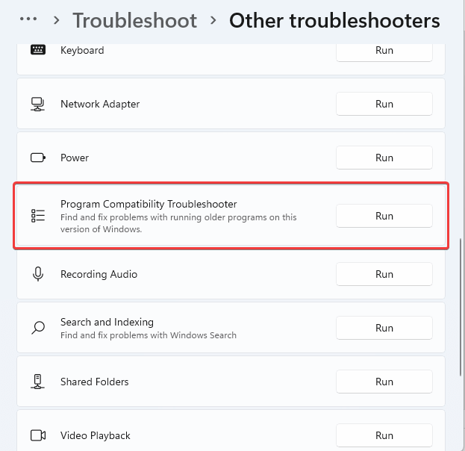This screenshot has width=465, height=451.
Task: Click the Keyboard troubleshooter icon
Action: [38, 50]
